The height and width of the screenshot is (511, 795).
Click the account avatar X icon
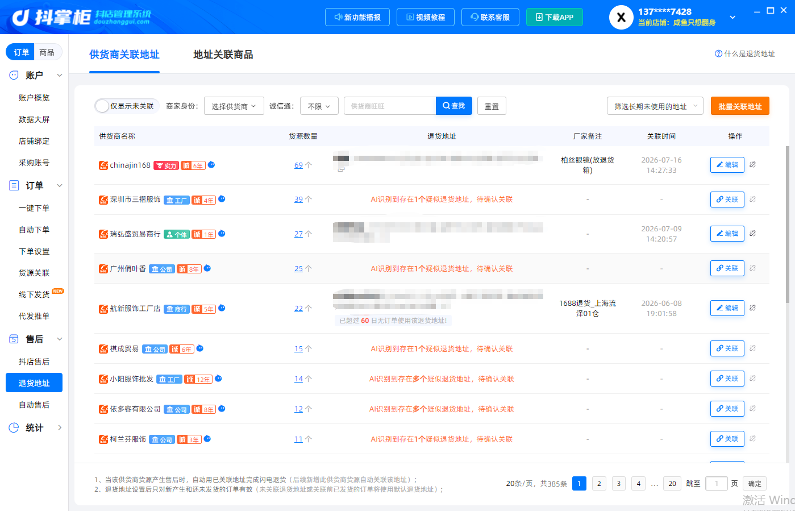click(621, 17)
